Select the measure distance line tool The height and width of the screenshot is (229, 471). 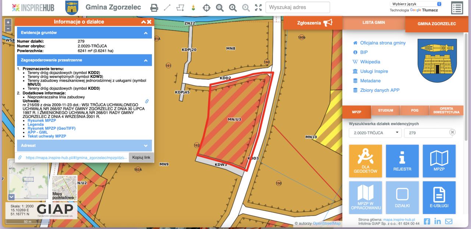[167, 7]
